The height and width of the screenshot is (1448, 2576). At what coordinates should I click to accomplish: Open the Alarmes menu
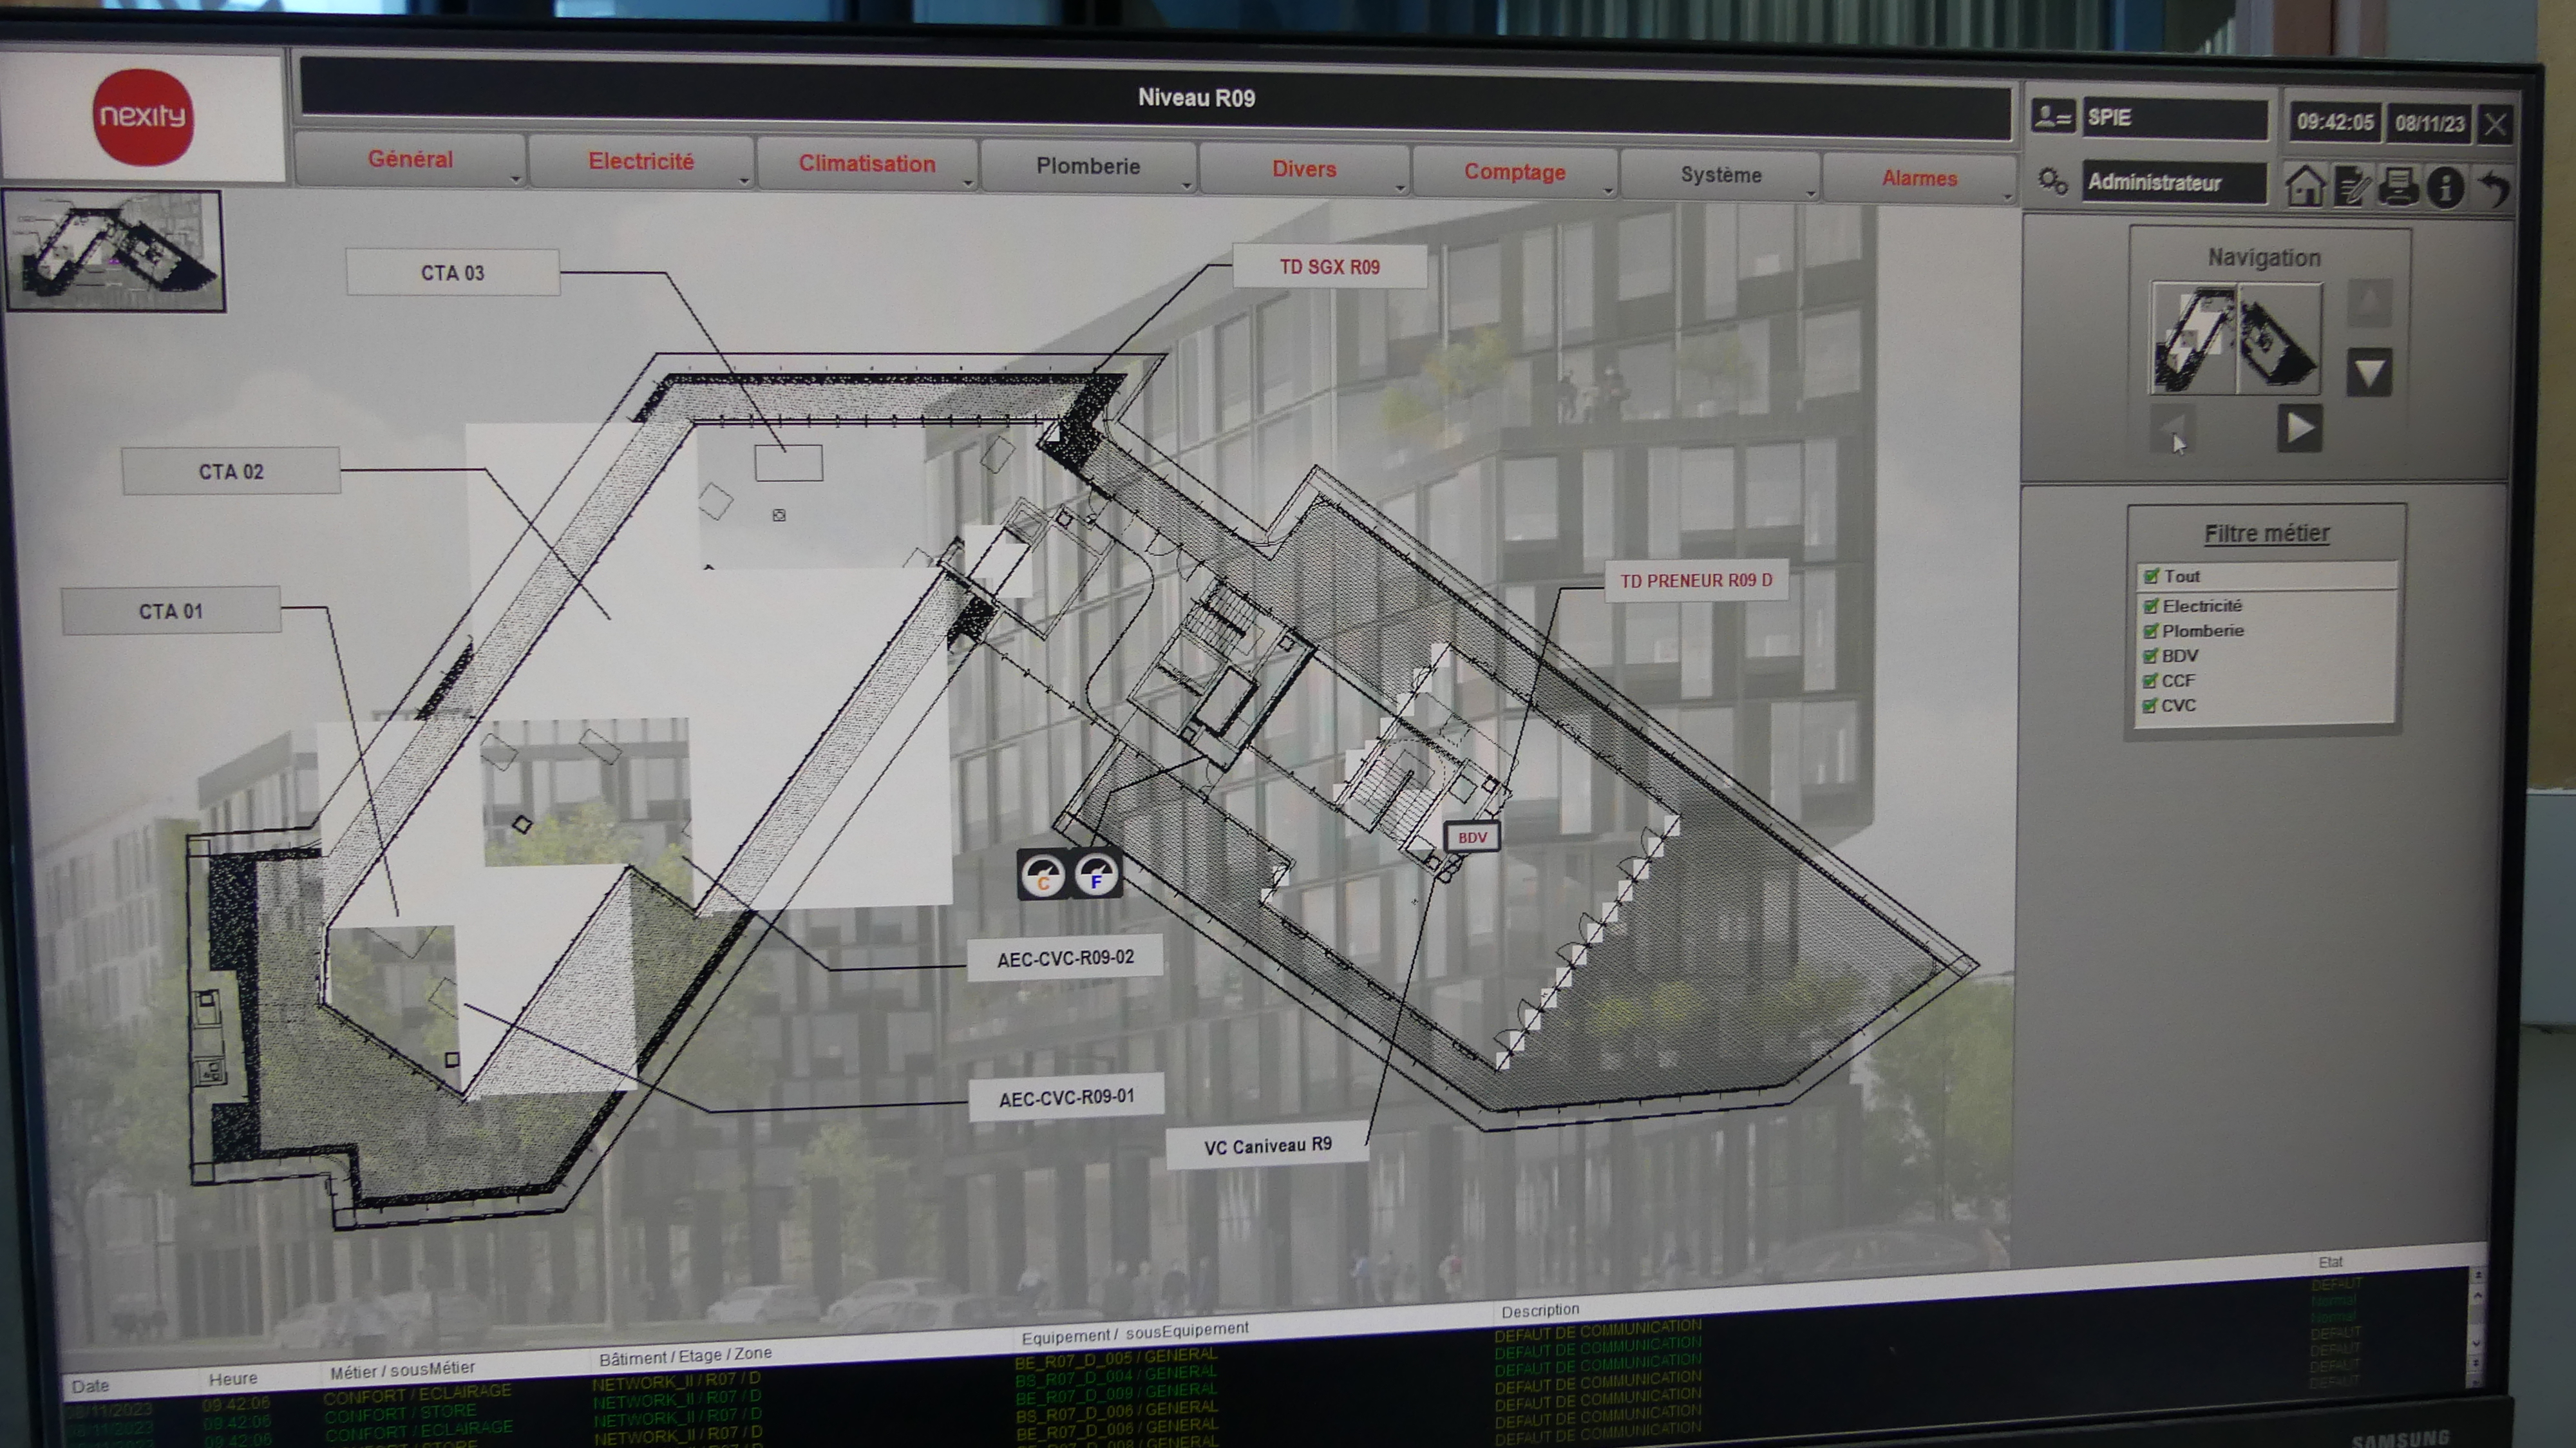pos(1918,178)
